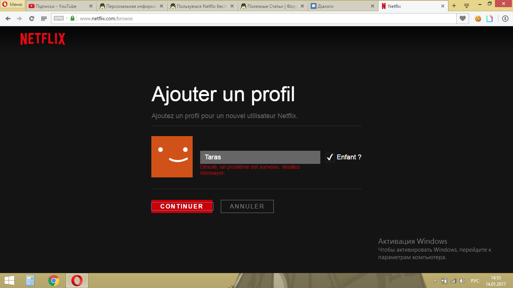Image resolution: width=513 pixels, height=288 pixels.
Task: Launch Calculator from the taskbar
Action: tap(30, 280)
